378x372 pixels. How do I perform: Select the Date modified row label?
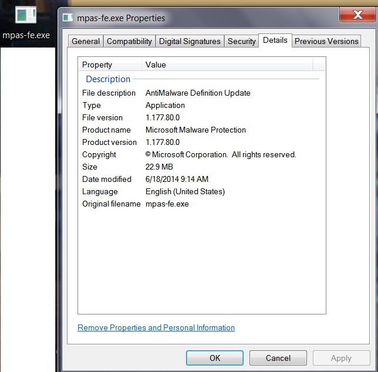pos(107,179)
